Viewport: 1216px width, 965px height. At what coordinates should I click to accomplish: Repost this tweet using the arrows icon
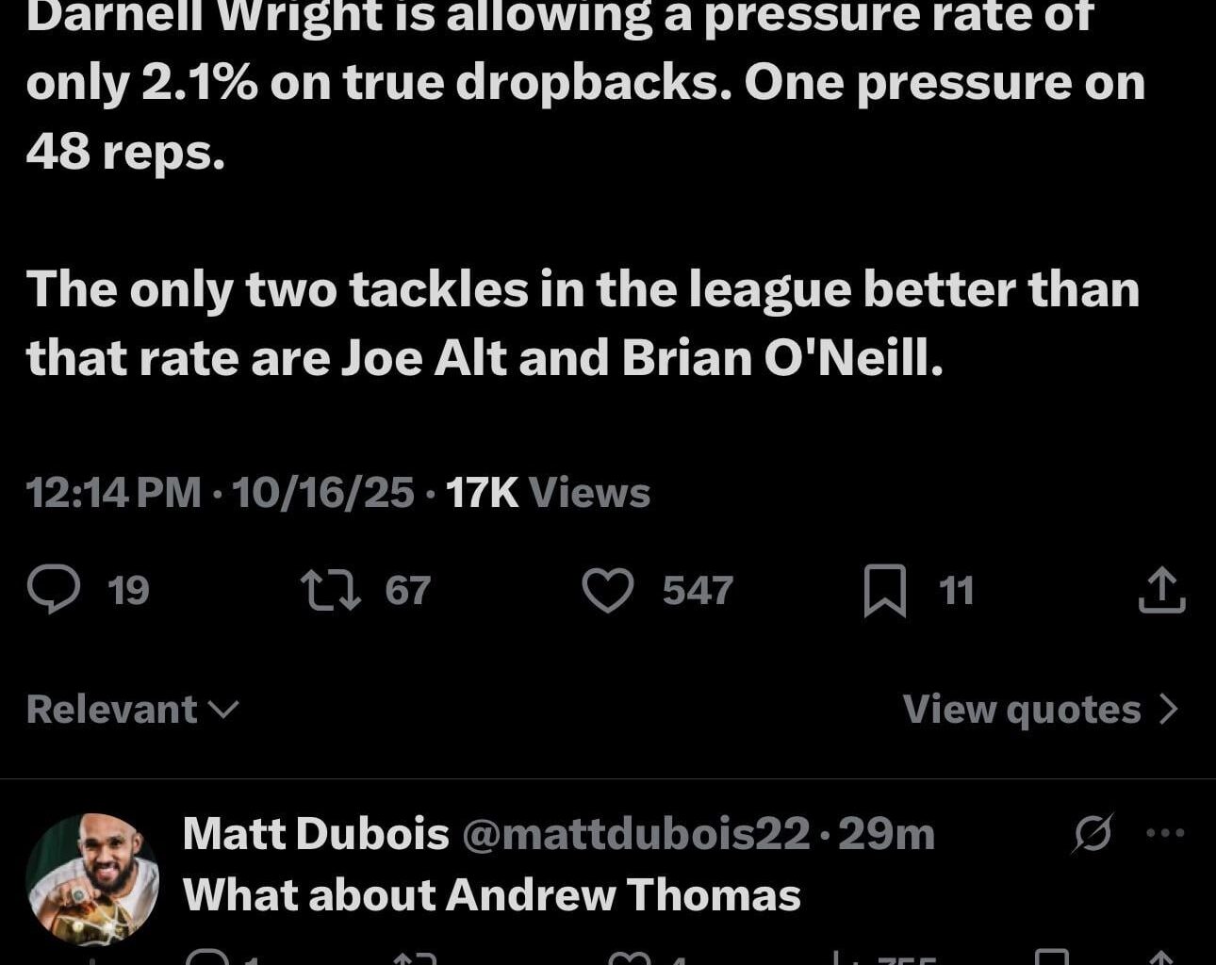[330, 590]
